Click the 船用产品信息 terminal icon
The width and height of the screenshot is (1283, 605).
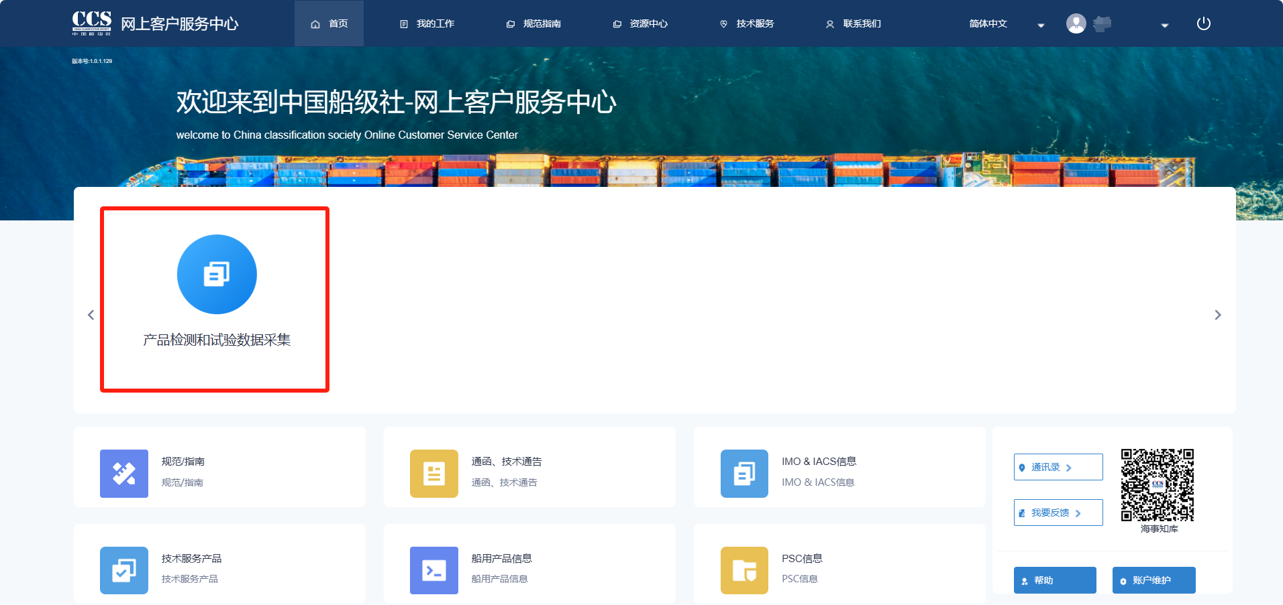click(x=433, y=570)
